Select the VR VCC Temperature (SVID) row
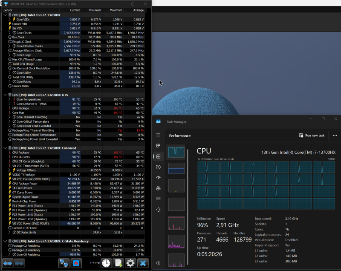341x271 pixels. [73, 166]
